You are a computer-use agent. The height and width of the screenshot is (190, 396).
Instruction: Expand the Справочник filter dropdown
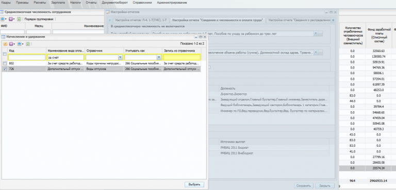120,58
